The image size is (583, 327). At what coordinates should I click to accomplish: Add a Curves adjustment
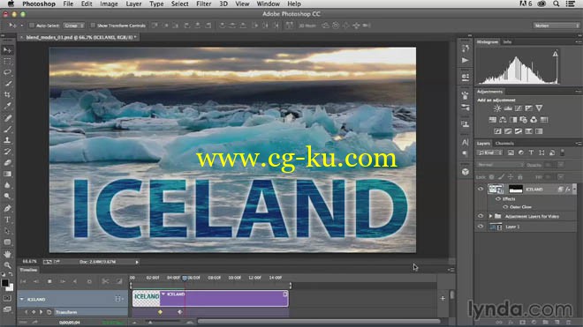pyautogui.click(x=519, y=108)
